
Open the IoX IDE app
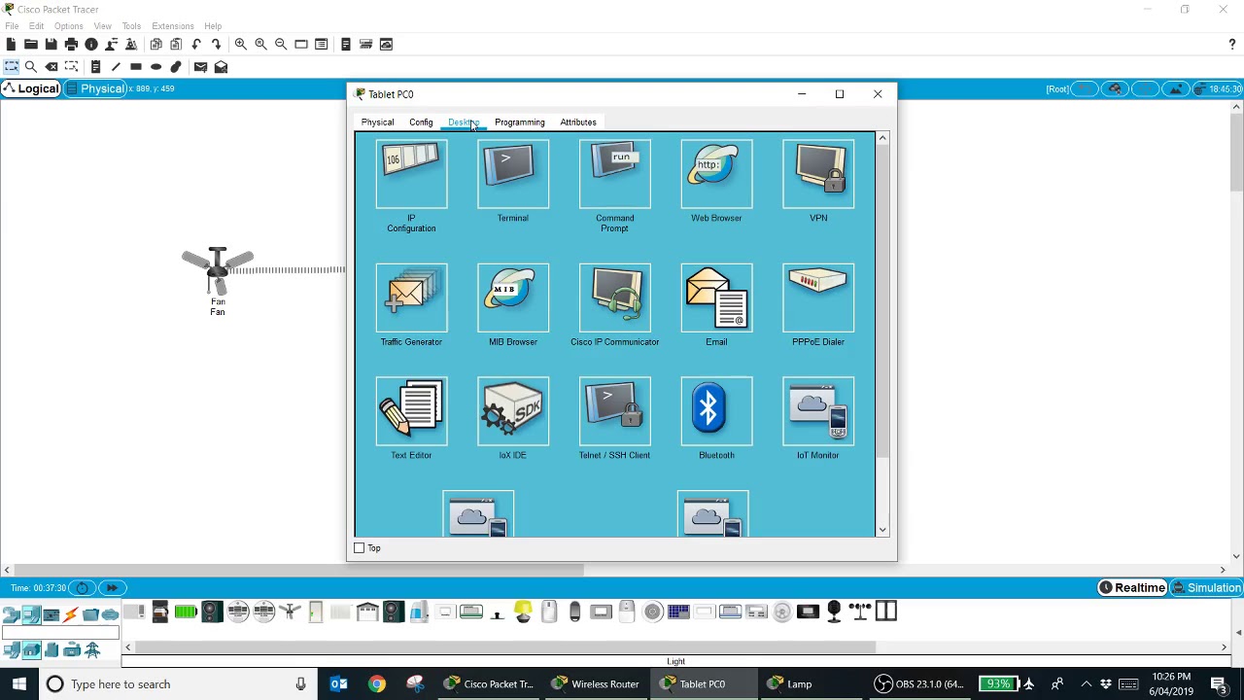click(513, 411)
